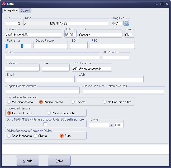Click the Divisa spinner arrows
This screenshot has height=168, width=171.
[x=111, y=125]
